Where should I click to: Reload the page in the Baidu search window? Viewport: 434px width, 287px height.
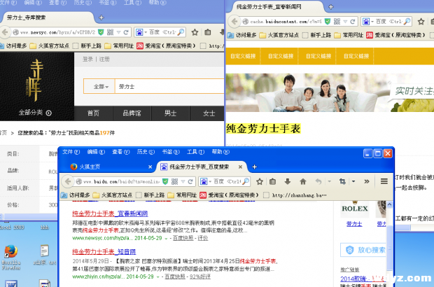tap(190, 181)
